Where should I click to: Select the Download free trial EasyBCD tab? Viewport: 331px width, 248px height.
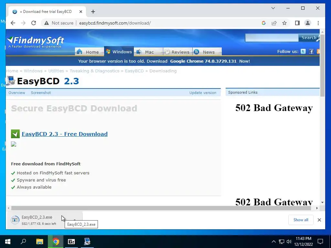point(47,12)
